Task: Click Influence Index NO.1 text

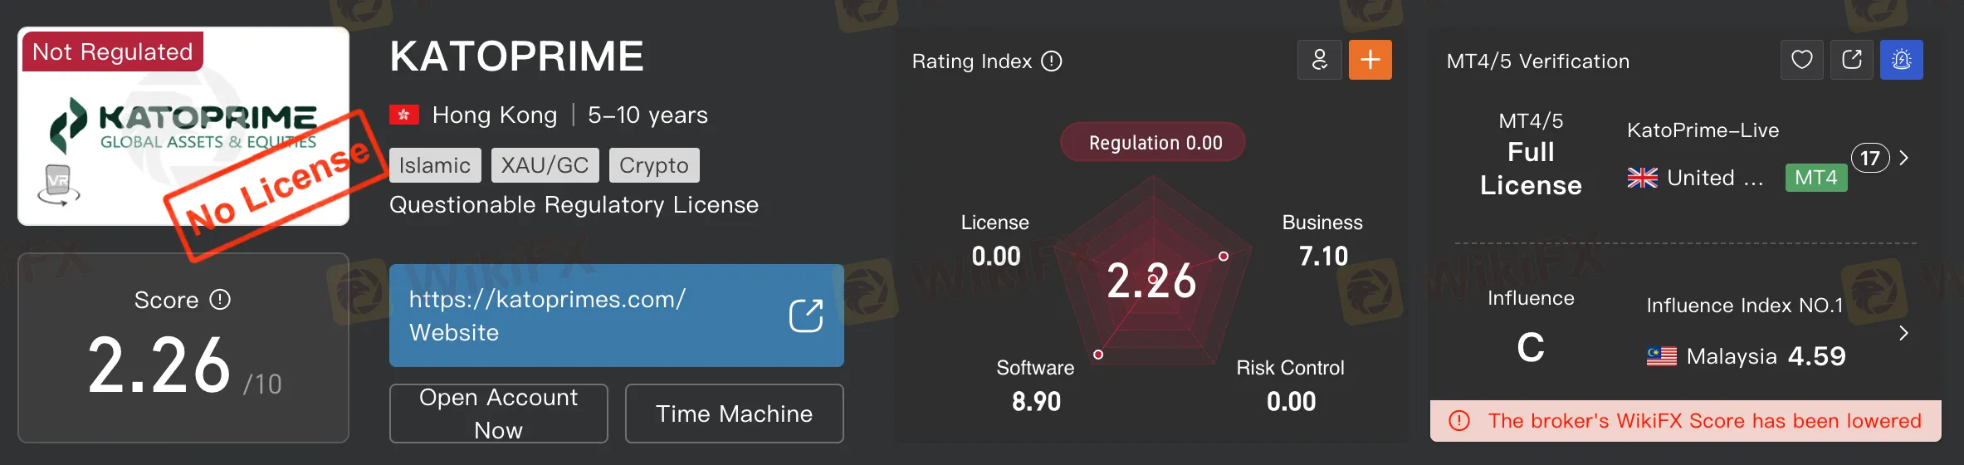Action: [x=1745, y=306]
